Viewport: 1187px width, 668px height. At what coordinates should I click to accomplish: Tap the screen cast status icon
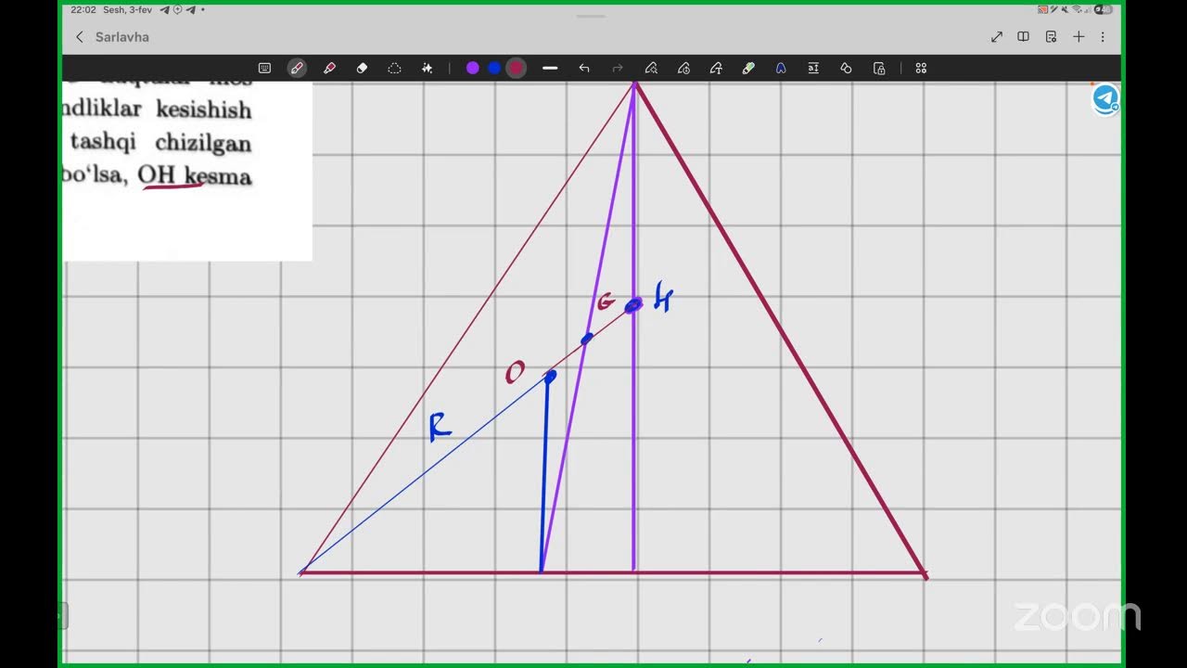tap(1042, 10)
